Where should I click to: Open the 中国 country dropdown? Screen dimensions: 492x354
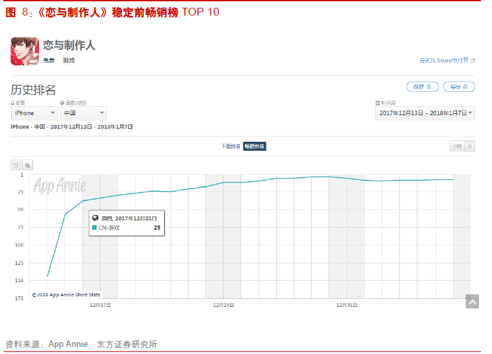pos(84,113)
